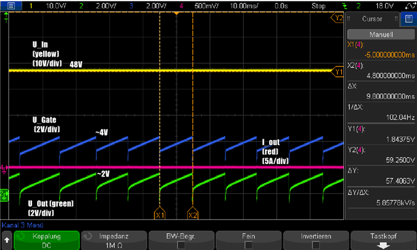Click the cursor panel list icon

[409, 19]
